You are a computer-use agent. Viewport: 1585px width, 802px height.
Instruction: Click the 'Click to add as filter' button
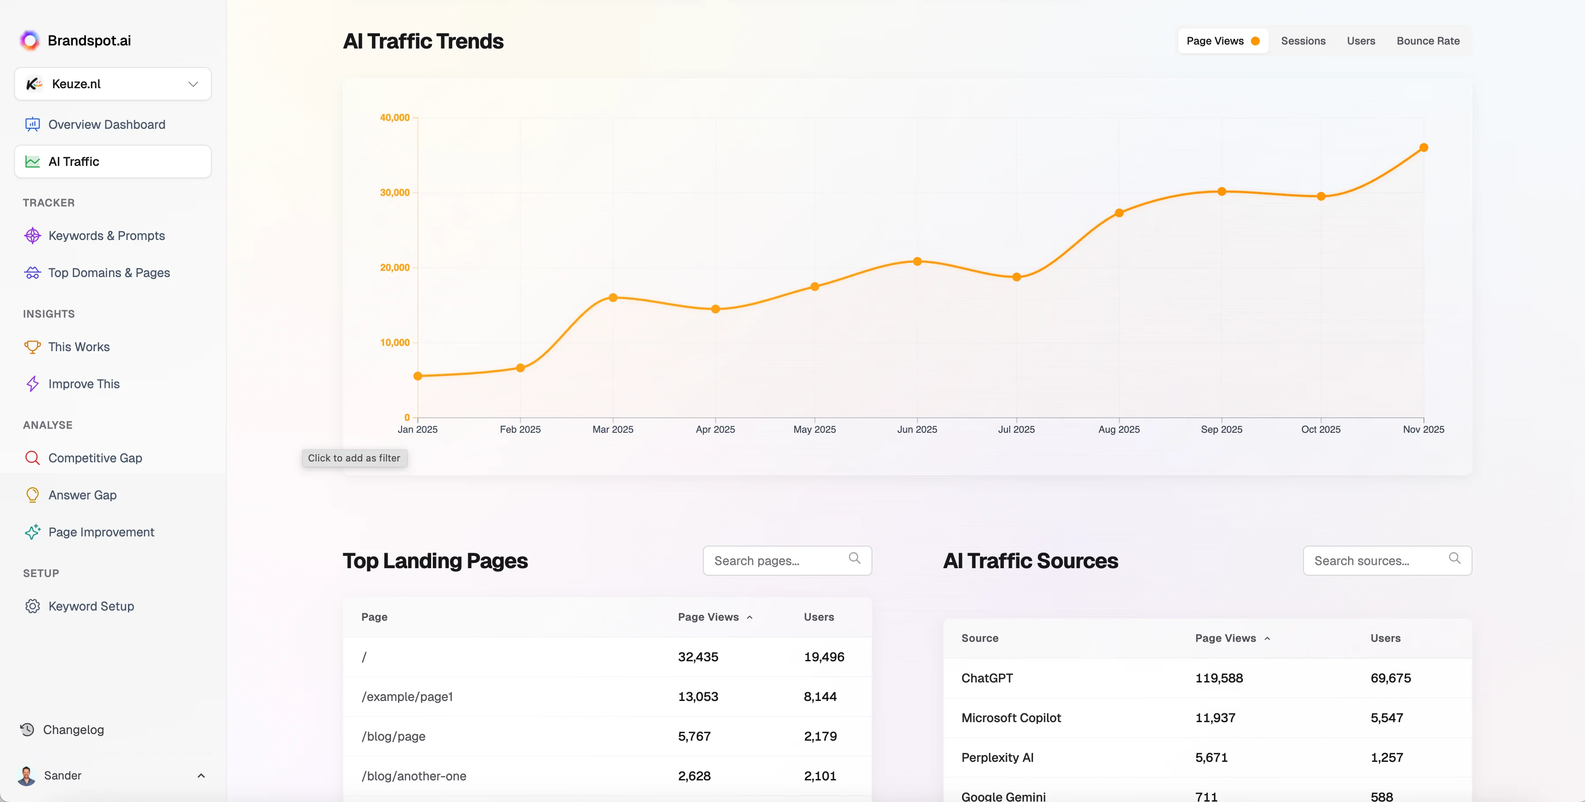click(354, 457)
